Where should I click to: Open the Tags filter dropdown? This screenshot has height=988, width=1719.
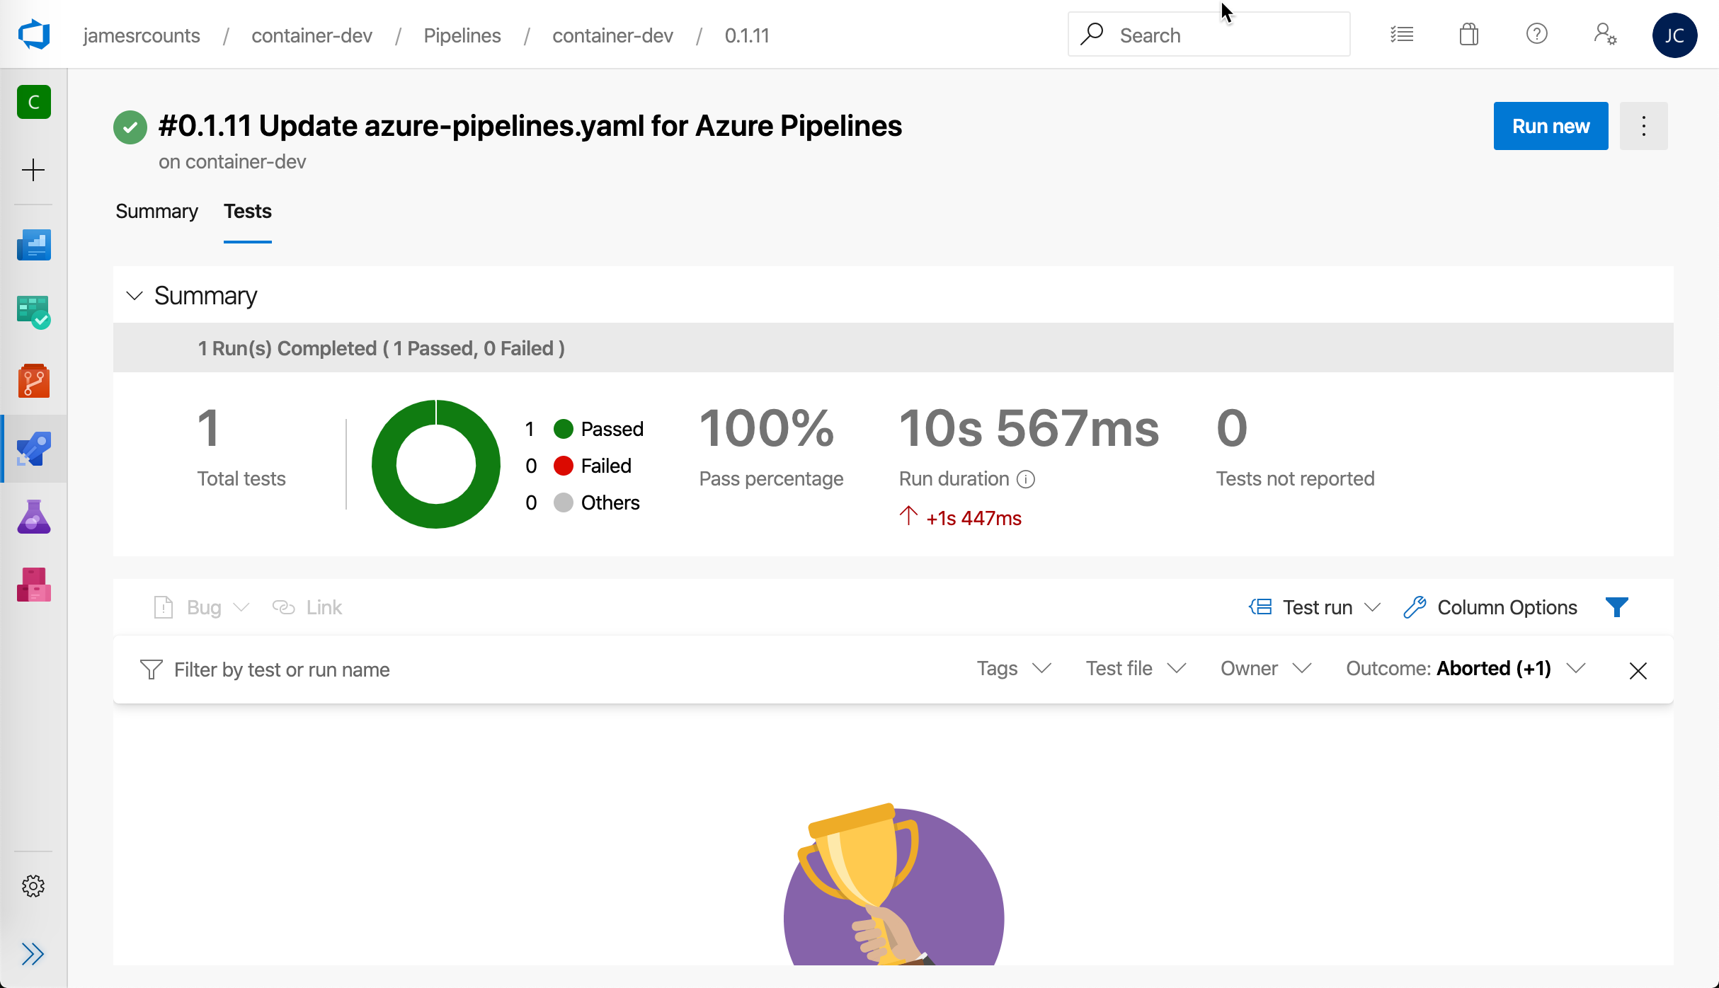(x=1014, y=669)
